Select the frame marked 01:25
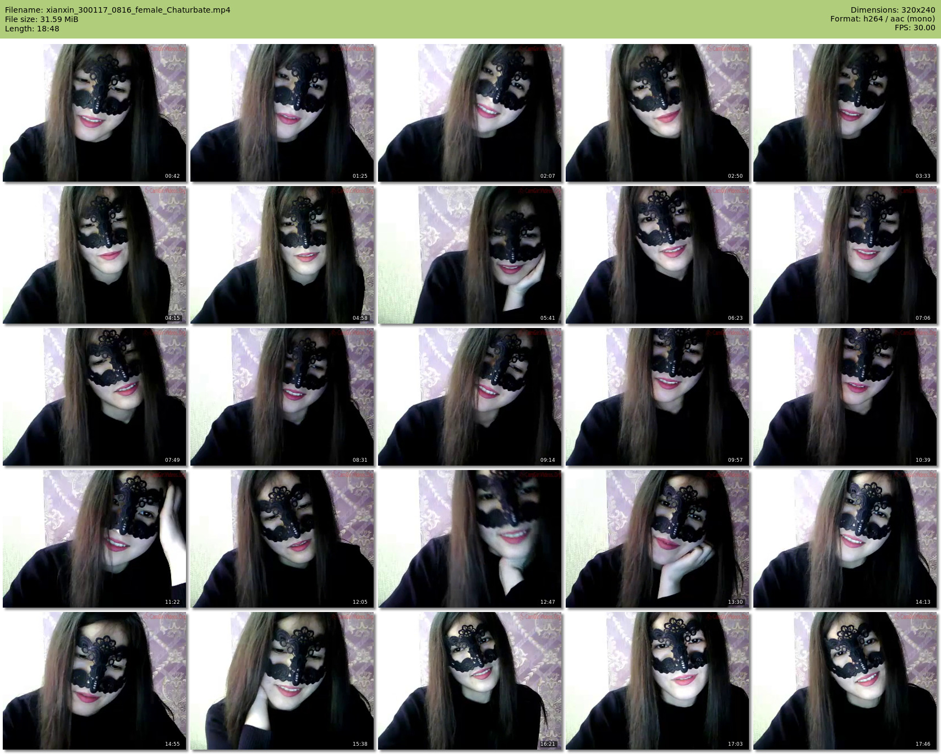This screenshot has width=941, height=754. tap(282, 113)
